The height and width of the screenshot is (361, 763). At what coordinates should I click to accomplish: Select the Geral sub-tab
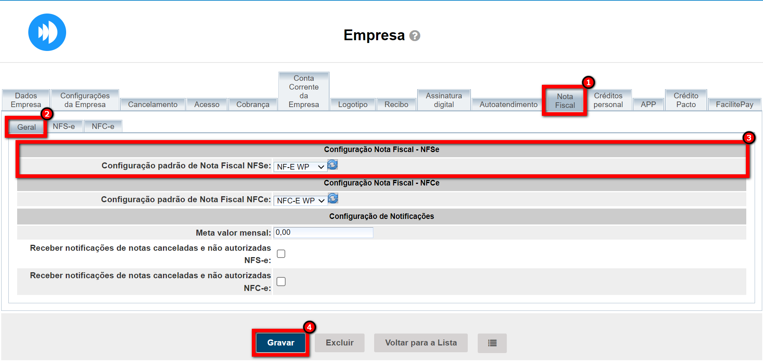27,127
